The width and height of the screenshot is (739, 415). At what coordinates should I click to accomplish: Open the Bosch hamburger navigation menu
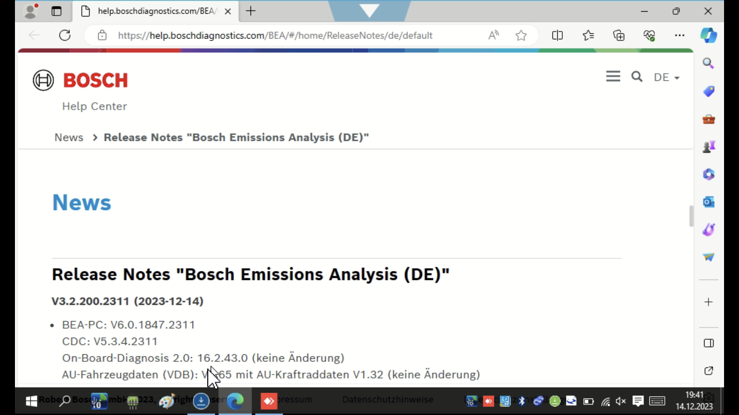(613, 76)
